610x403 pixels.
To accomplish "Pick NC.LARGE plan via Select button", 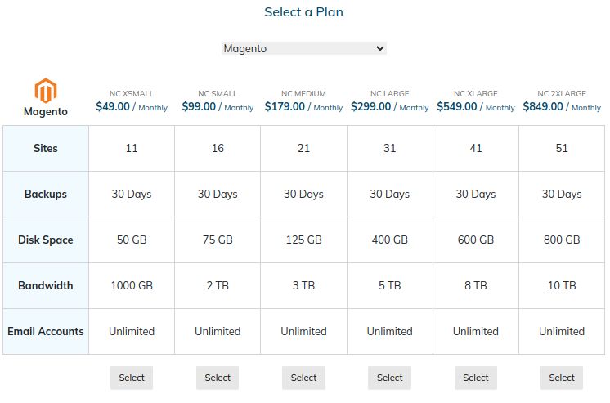I will 389,378.
